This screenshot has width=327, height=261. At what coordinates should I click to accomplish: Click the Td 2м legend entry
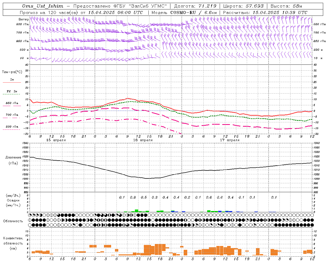click(x=12, y=91)
